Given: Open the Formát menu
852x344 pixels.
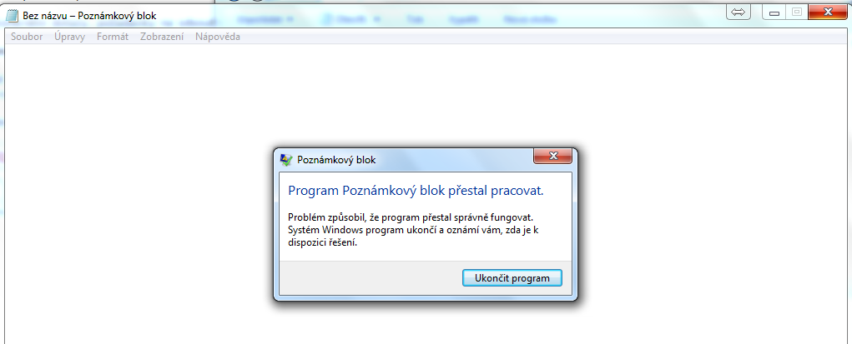Looking at the screenshot, I should tap(113, 37).
